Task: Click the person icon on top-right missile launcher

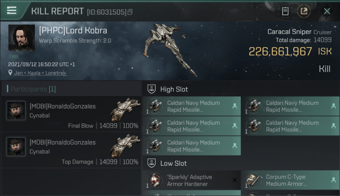Action: pyautogui.click(x=333, y=106)
